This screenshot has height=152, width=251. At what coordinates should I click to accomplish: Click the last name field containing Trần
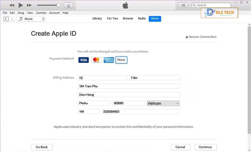(x=155, y=78)
